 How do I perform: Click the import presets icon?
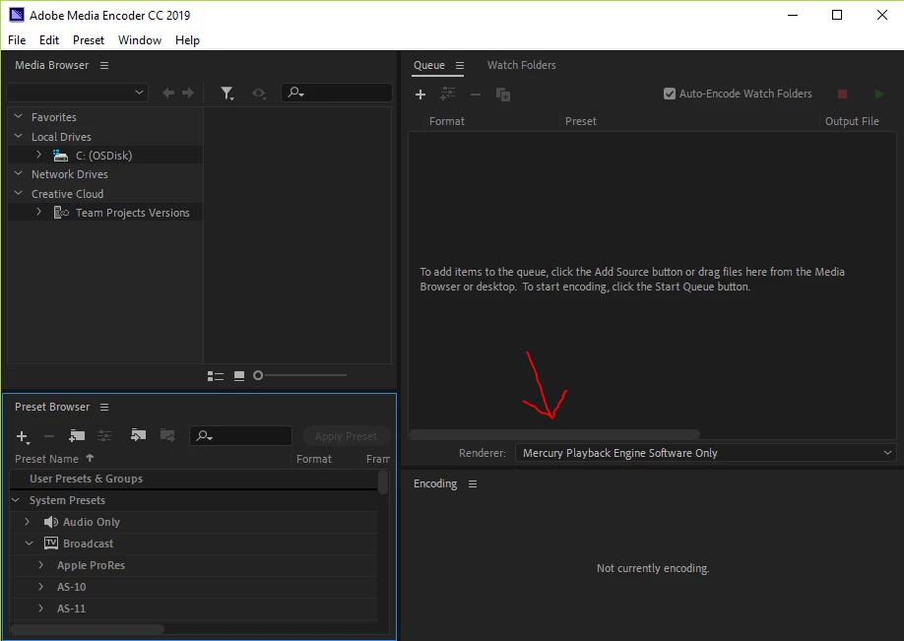point(139,435)
